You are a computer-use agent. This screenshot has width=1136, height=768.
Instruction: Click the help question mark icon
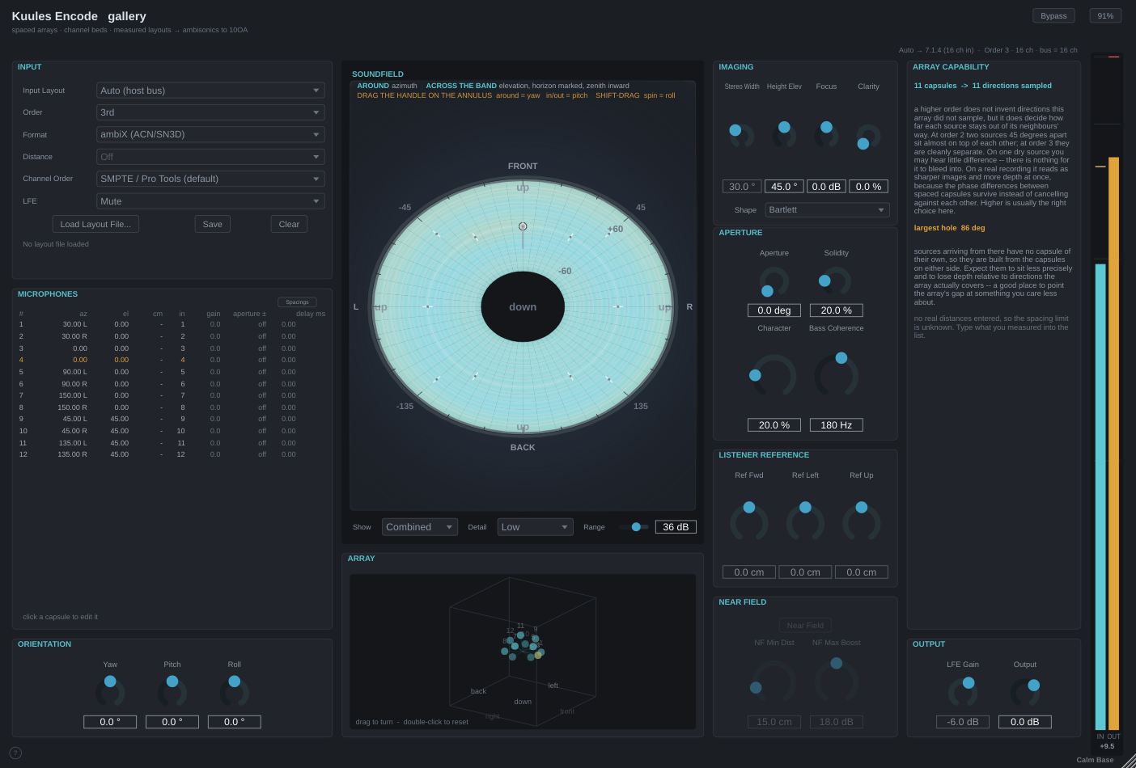click(15, 753)
